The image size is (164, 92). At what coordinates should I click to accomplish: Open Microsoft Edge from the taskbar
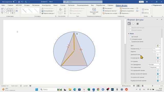(x=75, y=89)
